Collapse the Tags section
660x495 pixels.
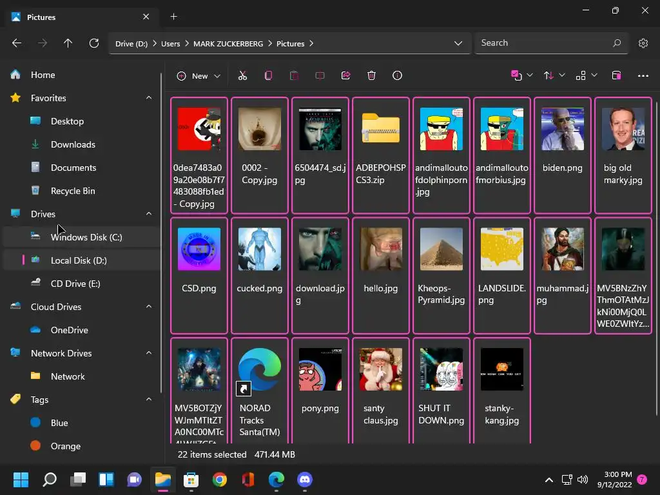(x=149, y=399)
